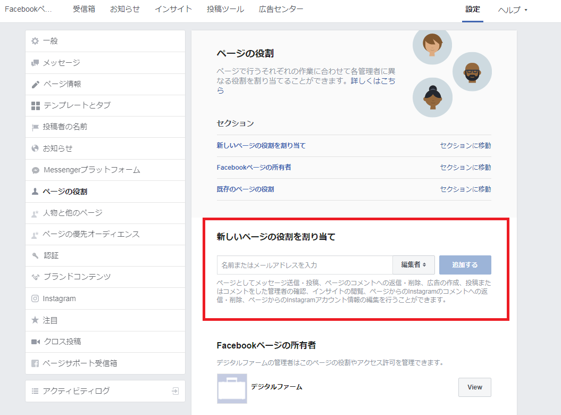This screenshot has height=415, width=561.
Task: Open ページ情報 in the sidebar
Action: coord(105,85)
